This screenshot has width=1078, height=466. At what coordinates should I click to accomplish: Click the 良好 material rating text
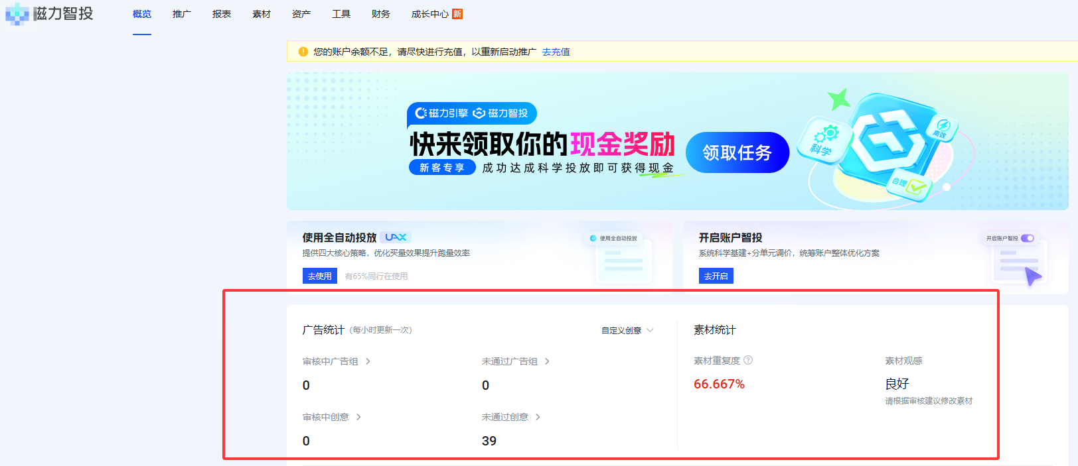pyautogui.click(x=897, y=384)
